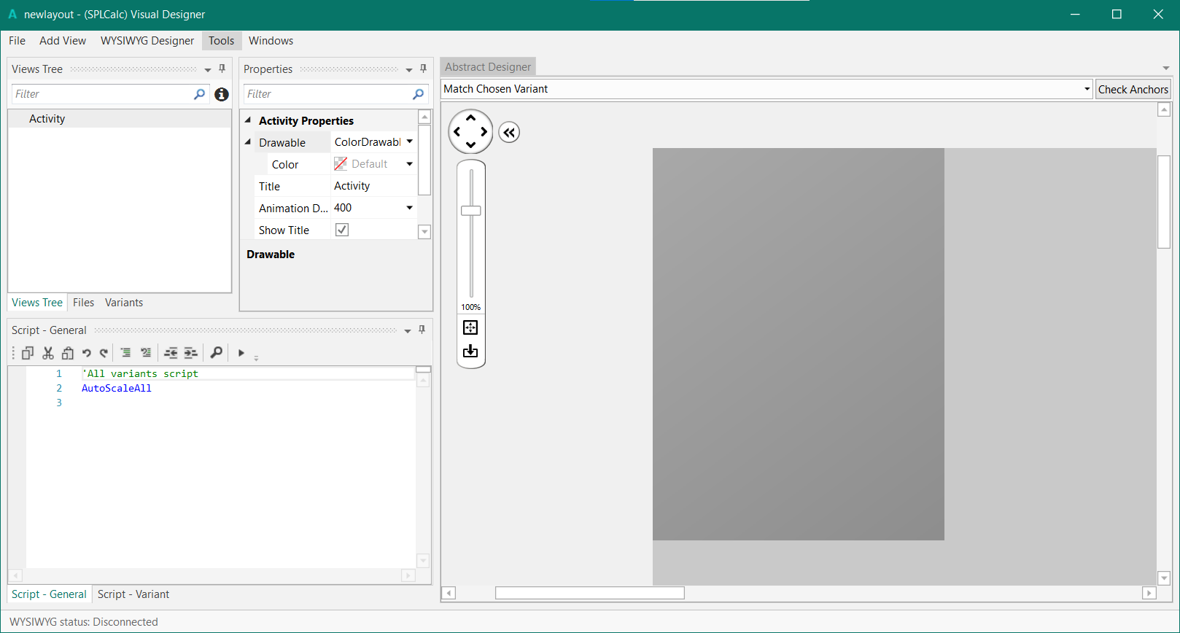Image resolution: width=1180 pixels, height=633 pixels.
Task: Click the Title property value field
Action: pyautogui.click(x=374, y=186)
